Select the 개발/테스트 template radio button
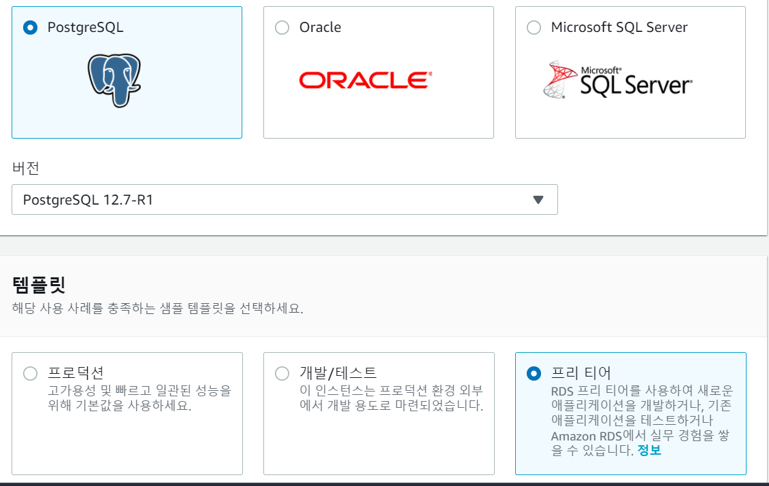The image size is (769, 486). tap(282, 373)
